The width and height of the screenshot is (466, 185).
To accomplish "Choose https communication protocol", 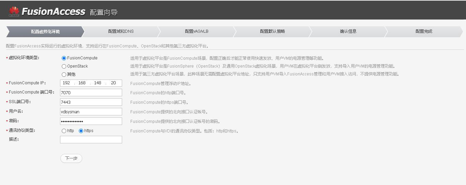I will pyautogui.click(x=81, y=131).
